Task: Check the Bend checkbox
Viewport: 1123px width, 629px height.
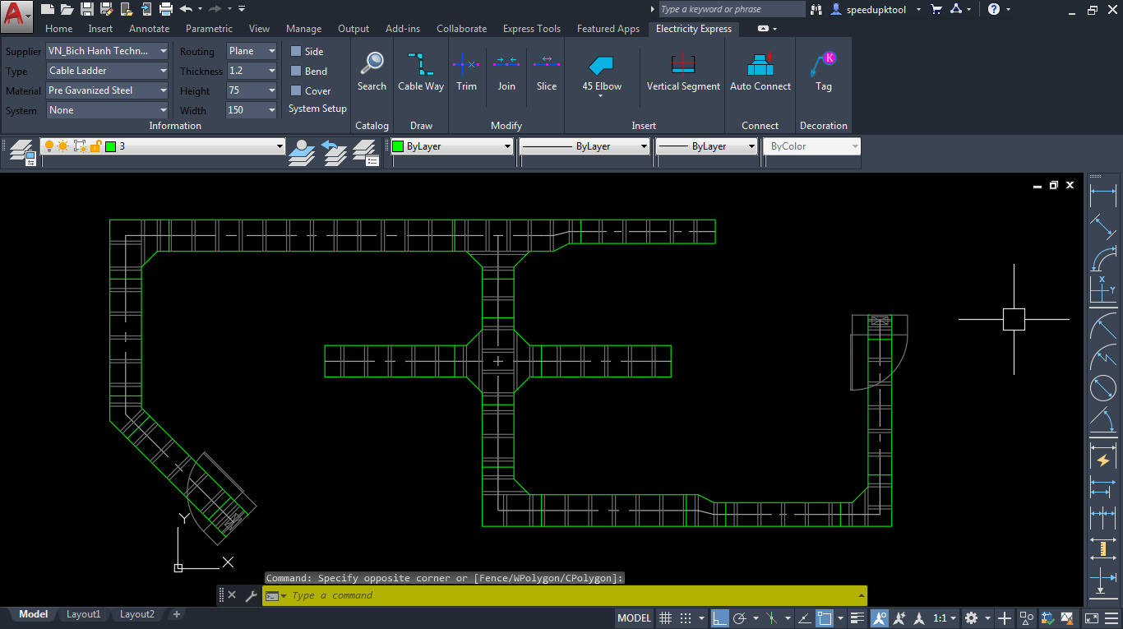Action: tap(296, 71)
